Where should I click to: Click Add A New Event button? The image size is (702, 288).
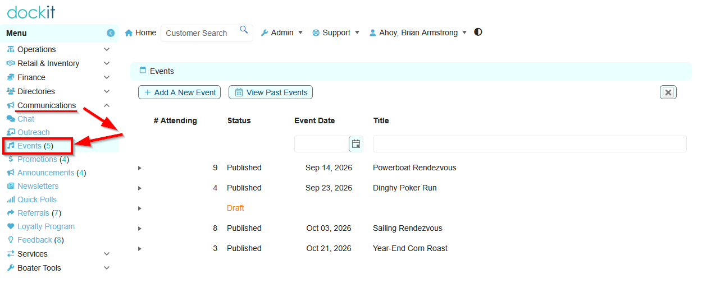tap(179, 92)
